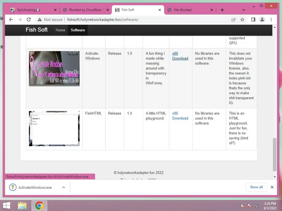The width and height of the screenshot is (282, 211).
Task: Open File Explorer from the taskbar
Action: tap(22, 206)
